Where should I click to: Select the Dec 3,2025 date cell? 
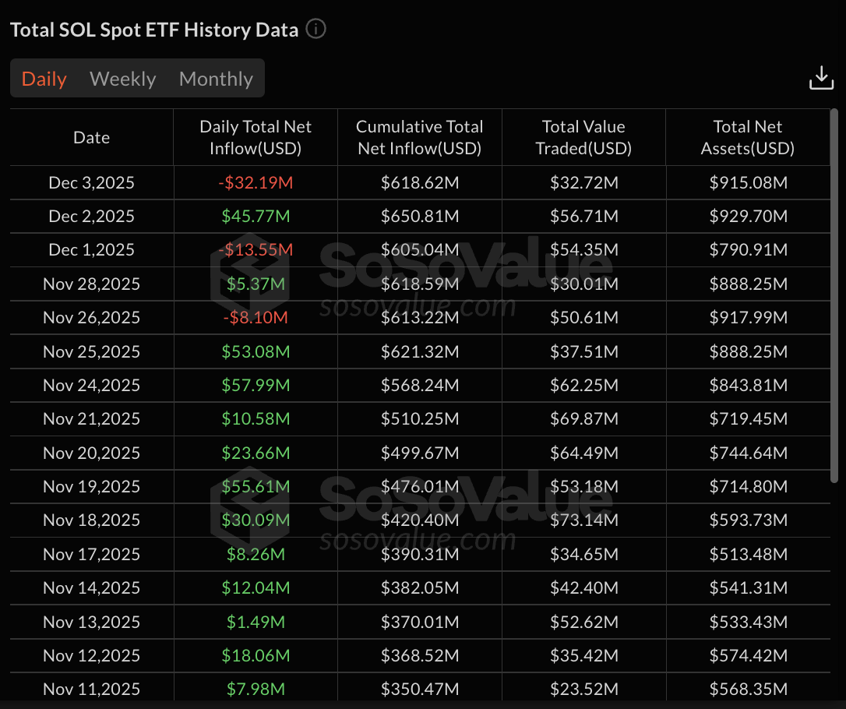click(x=92, y=182)
